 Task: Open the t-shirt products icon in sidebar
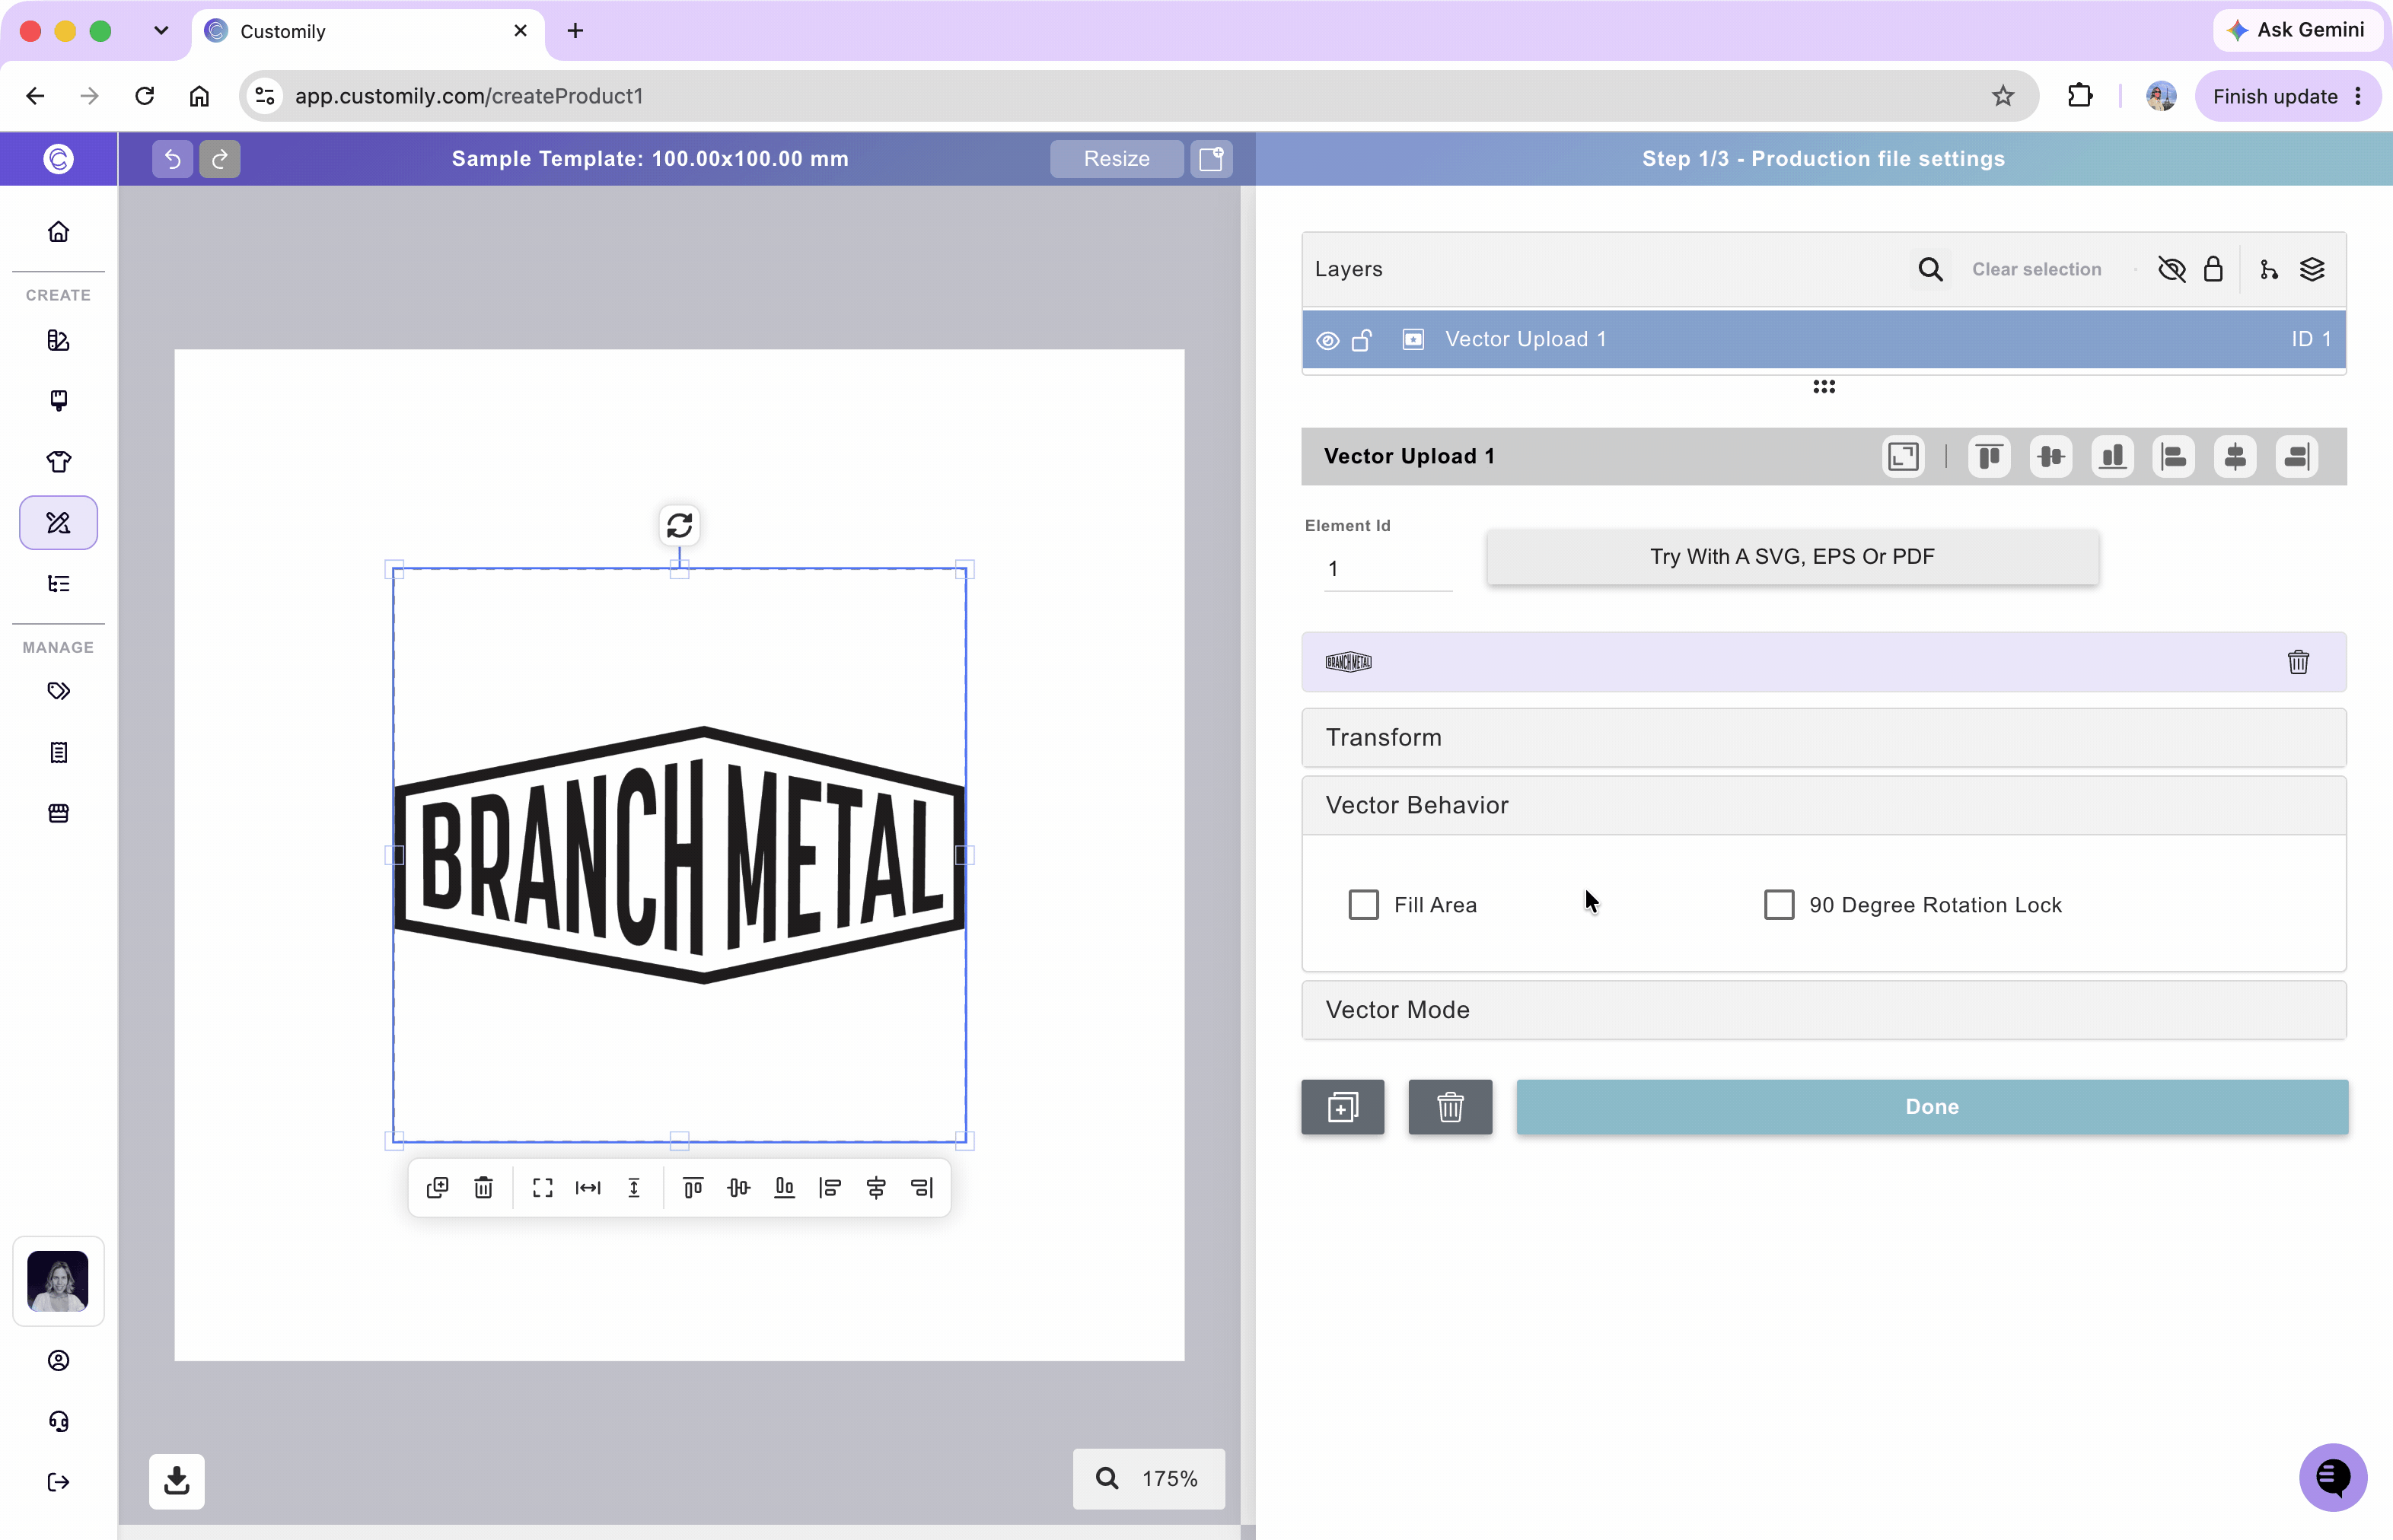point(58,462)
